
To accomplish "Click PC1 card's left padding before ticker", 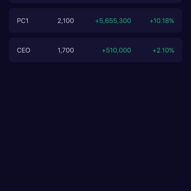I will coord(13,21).
